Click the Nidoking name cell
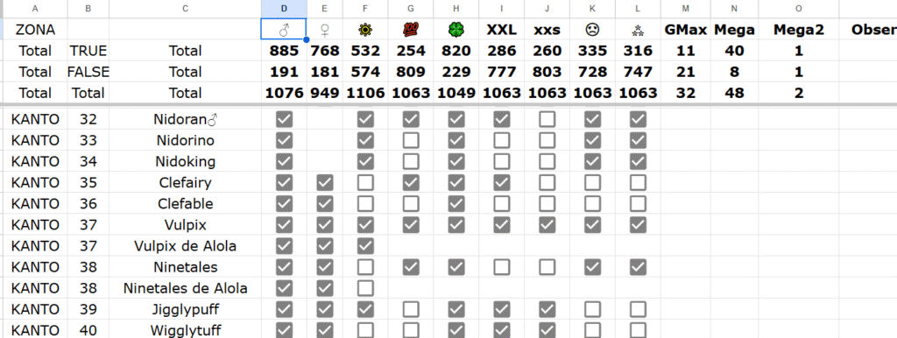897x338 pixels. click(x=186, y=162)
